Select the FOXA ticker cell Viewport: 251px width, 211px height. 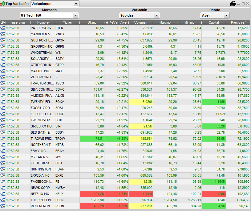tap(67, 102)
